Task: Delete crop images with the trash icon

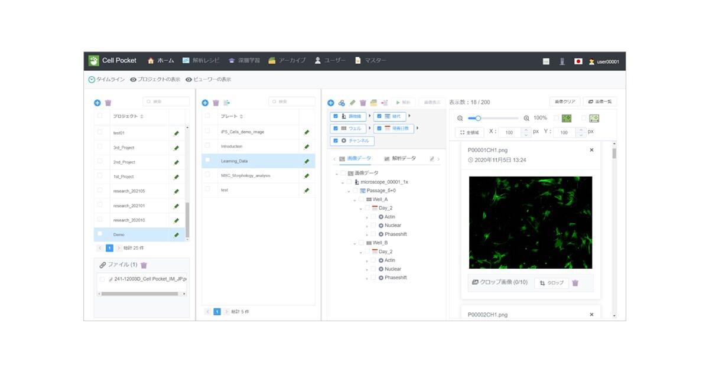Action: 575,283
